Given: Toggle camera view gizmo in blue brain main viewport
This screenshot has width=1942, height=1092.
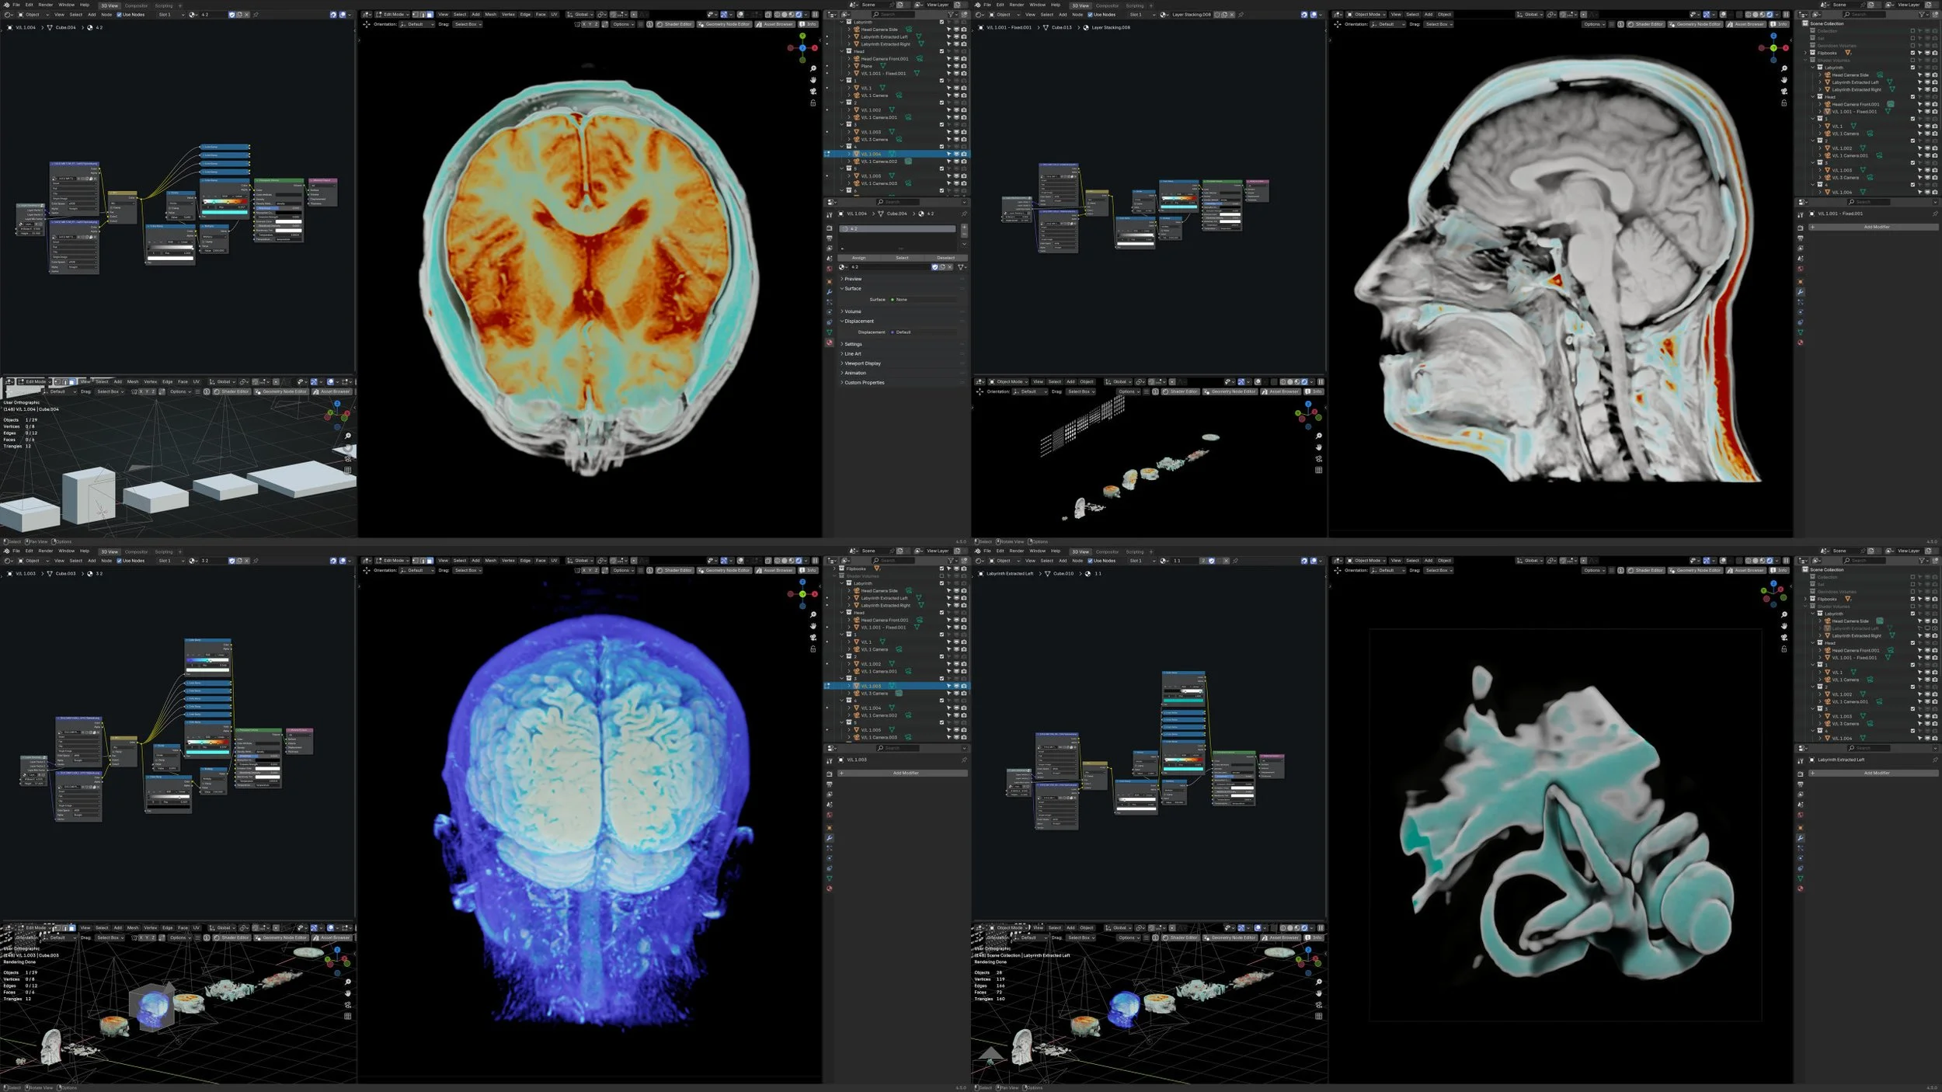Looking at the screenshot, I should [x=813, y=638].
